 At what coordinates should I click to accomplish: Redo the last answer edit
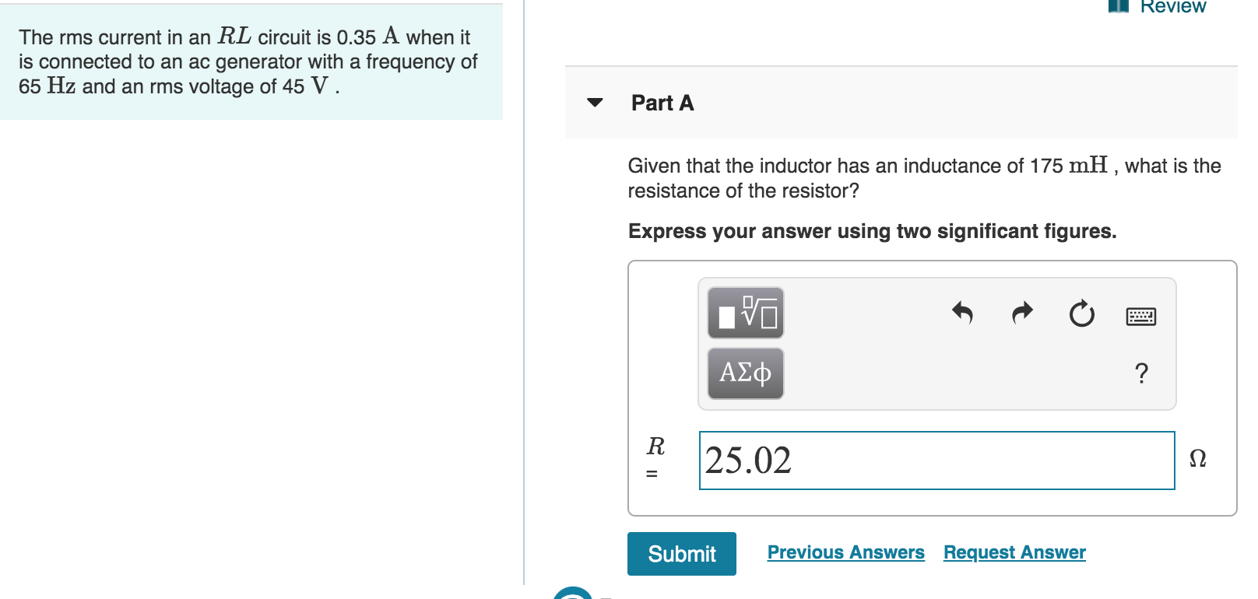(x=1021, y=314)
